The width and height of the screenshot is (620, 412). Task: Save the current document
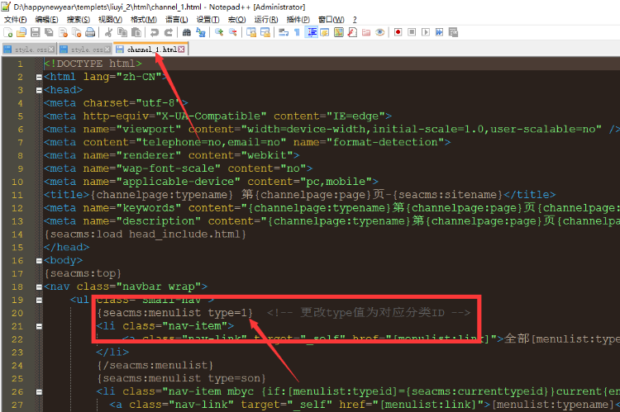pos(36,32)
